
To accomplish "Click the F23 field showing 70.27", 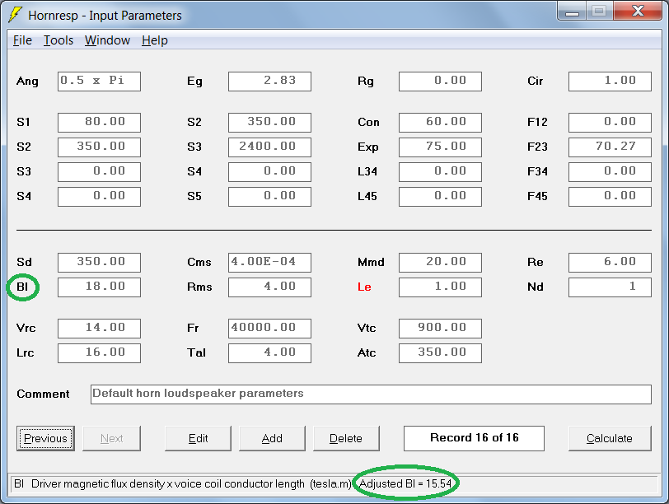I will coord(611,147).
